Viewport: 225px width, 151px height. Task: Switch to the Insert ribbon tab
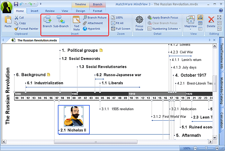pos(34,11)
